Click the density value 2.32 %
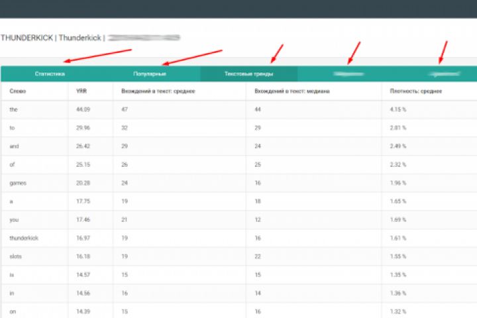The image size is (477, 318). coord(398,164)
